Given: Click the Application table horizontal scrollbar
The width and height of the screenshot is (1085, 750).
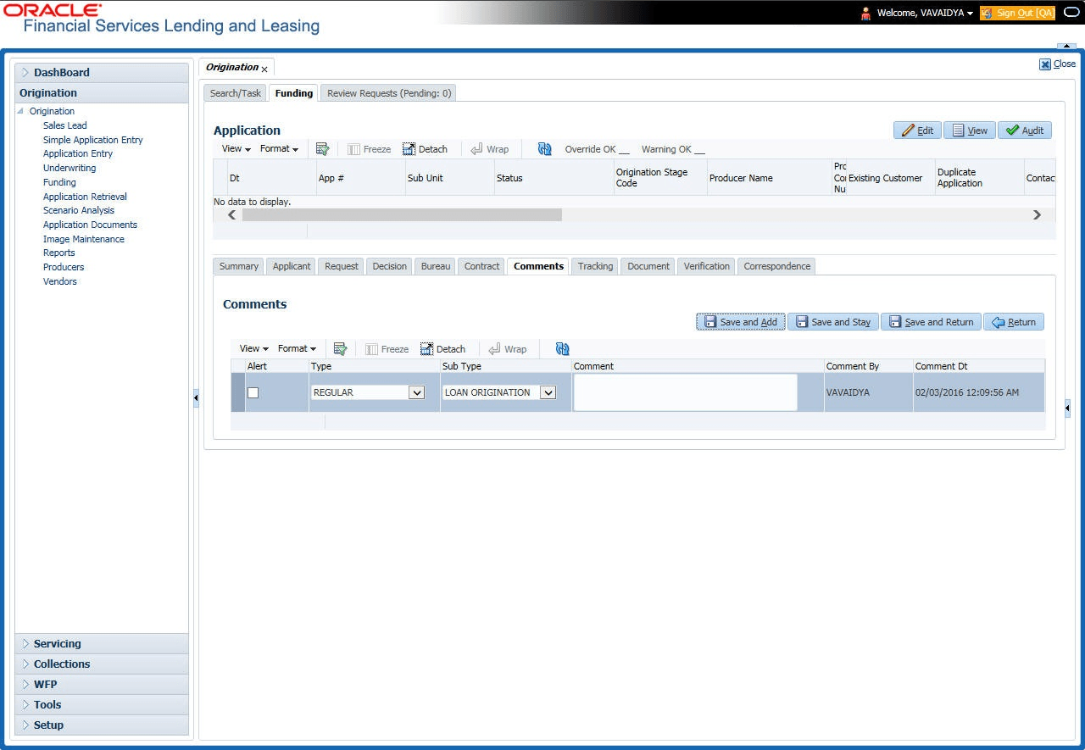Looking at the screenshot, I should click(x=634, y=215).
